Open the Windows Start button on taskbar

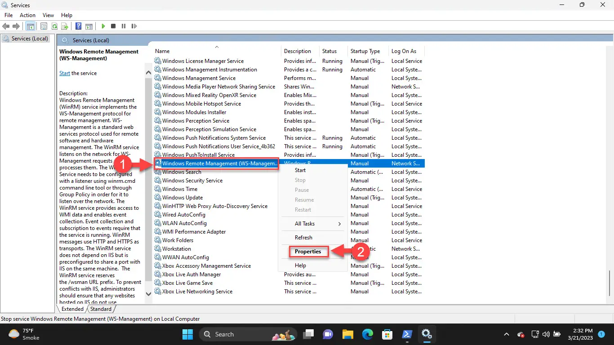(x=187, y=334)
